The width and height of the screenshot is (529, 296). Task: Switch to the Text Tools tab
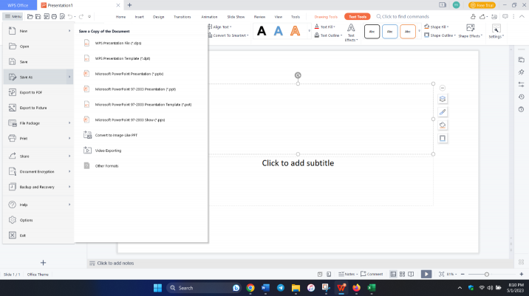358,17
